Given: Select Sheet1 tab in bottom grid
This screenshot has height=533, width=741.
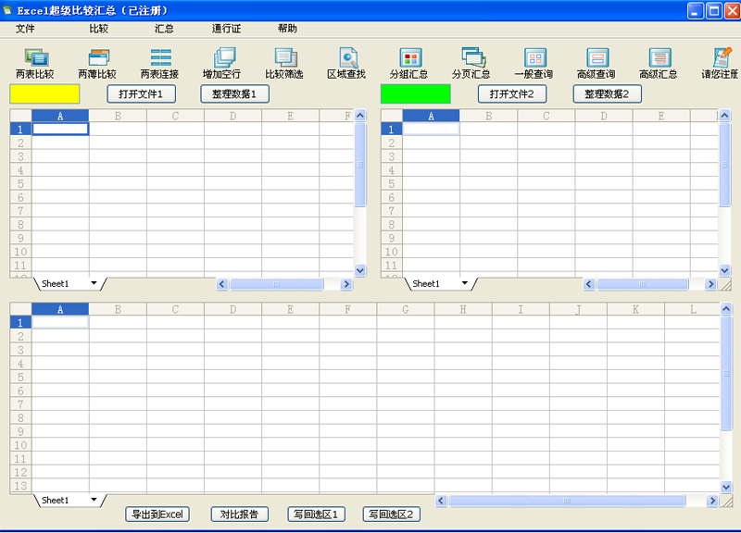Looking at the screenshot, I should [x=56, y=500].
